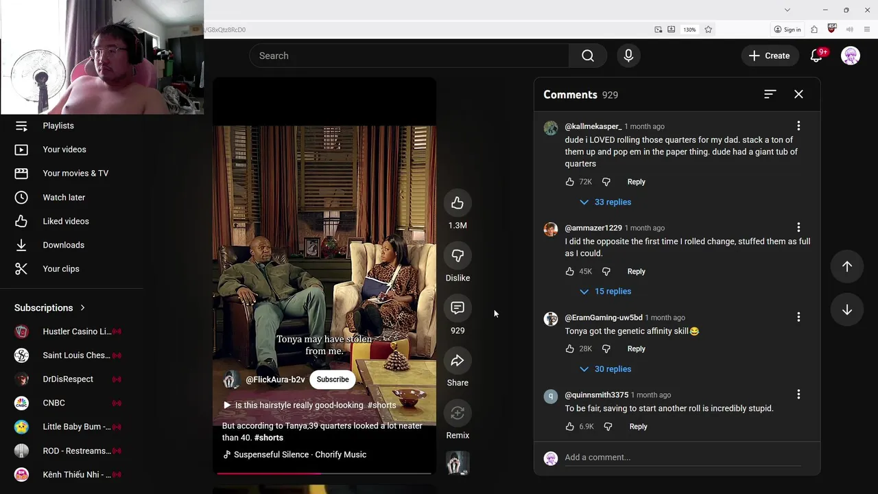
Task: Click the YouTube search field
Action: point(410,56)
